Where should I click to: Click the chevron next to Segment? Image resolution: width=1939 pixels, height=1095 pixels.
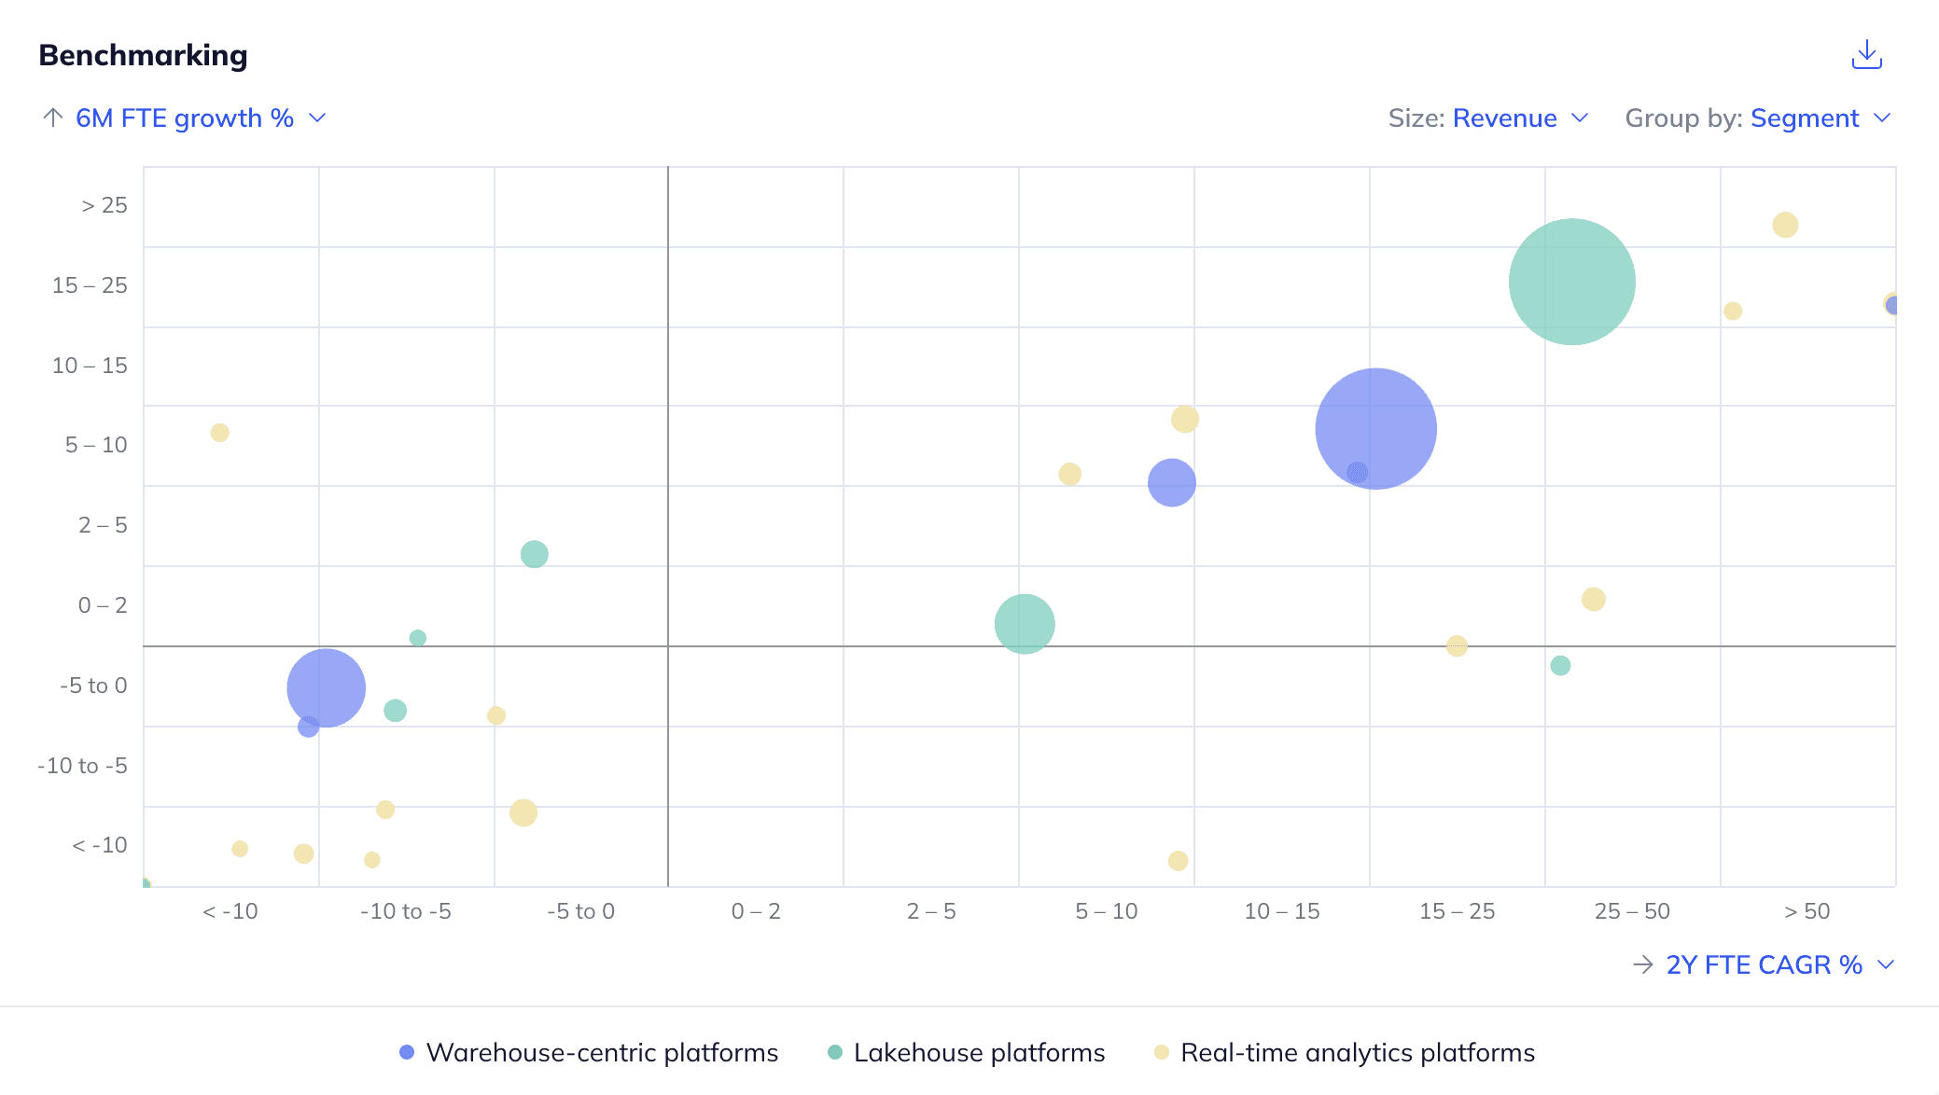[1882, 118]
